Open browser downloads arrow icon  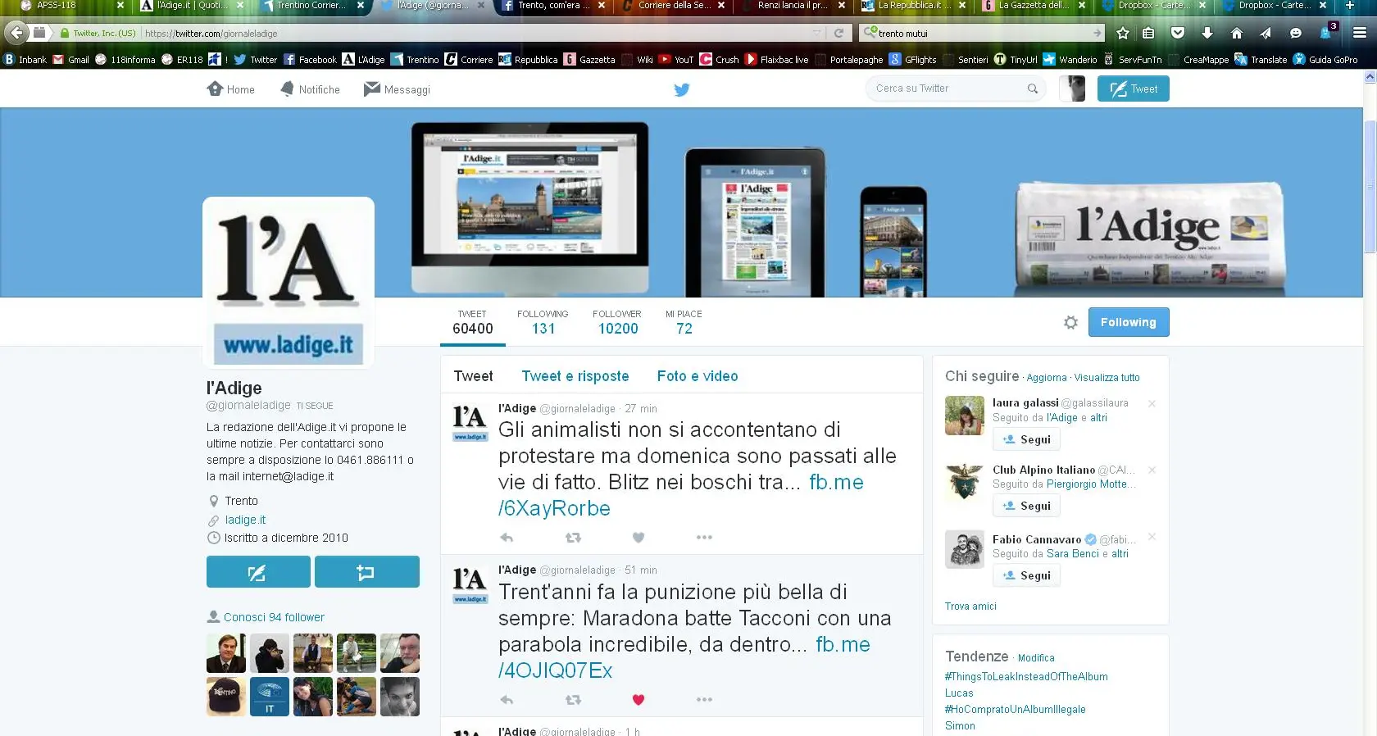(x=1207, y=33)
